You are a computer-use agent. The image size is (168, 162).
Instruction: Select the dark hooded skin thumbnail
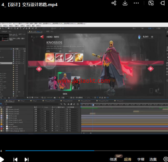(76, 83)
